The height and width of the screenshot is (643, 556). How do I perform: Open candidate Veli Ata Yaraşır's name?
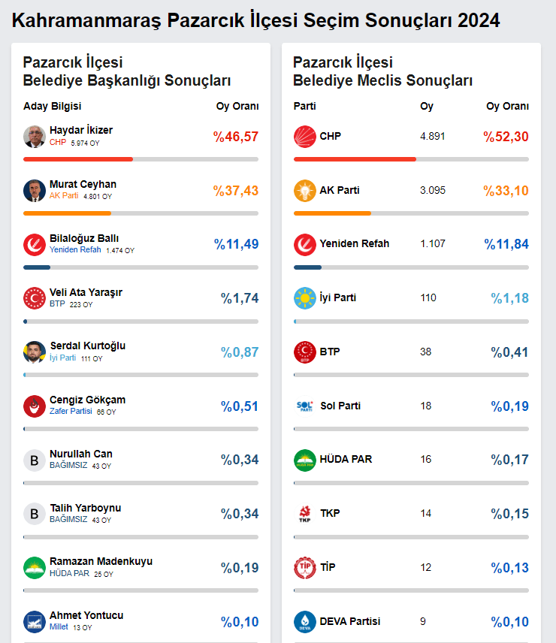(86, 292)
